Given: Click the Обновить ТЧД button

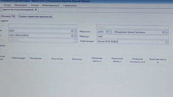Looking at the screenshot, I should (x=8, y=16).
